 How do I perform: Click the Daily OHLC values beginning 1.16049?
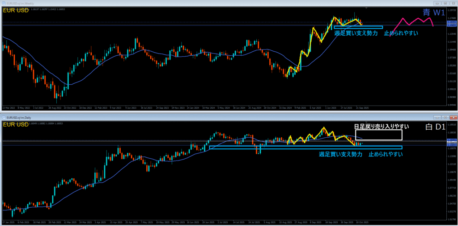tap(47, 124)
